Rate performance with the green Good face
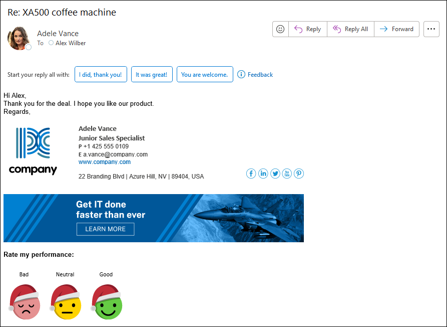Screen dimensions: 447x327 pyautogui.click(x=106, y=302)
